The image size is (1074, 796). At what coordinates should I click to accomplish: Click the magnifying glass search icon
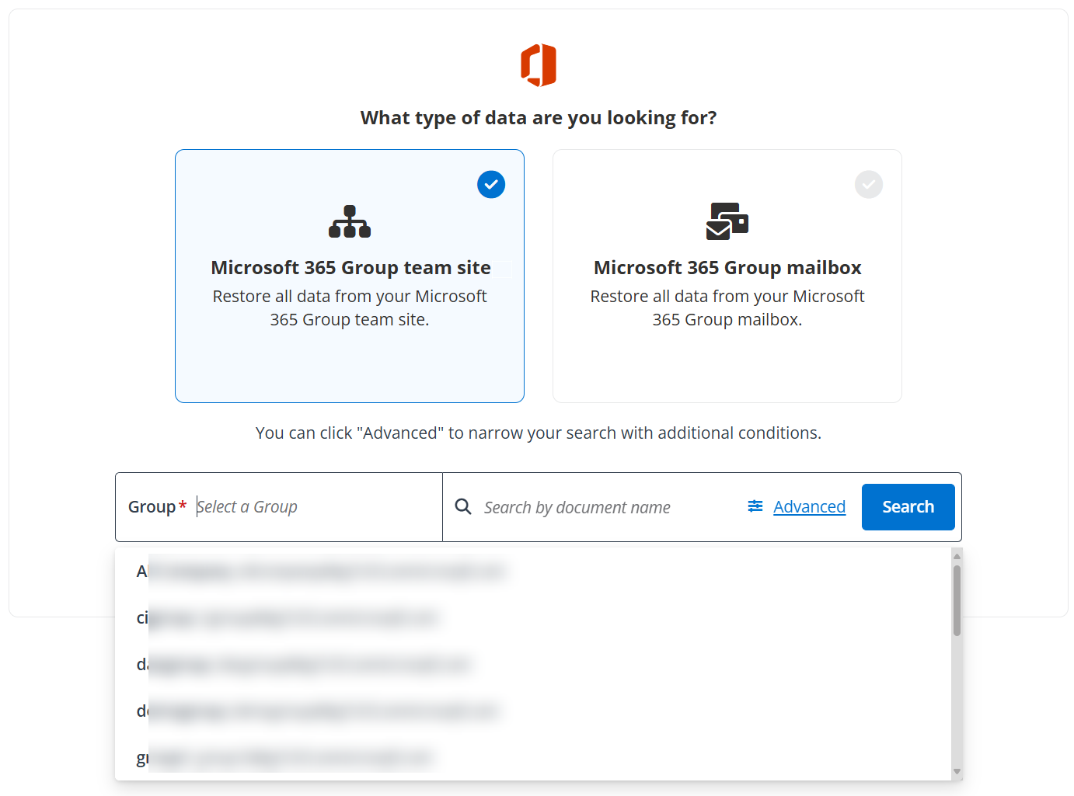463,507
